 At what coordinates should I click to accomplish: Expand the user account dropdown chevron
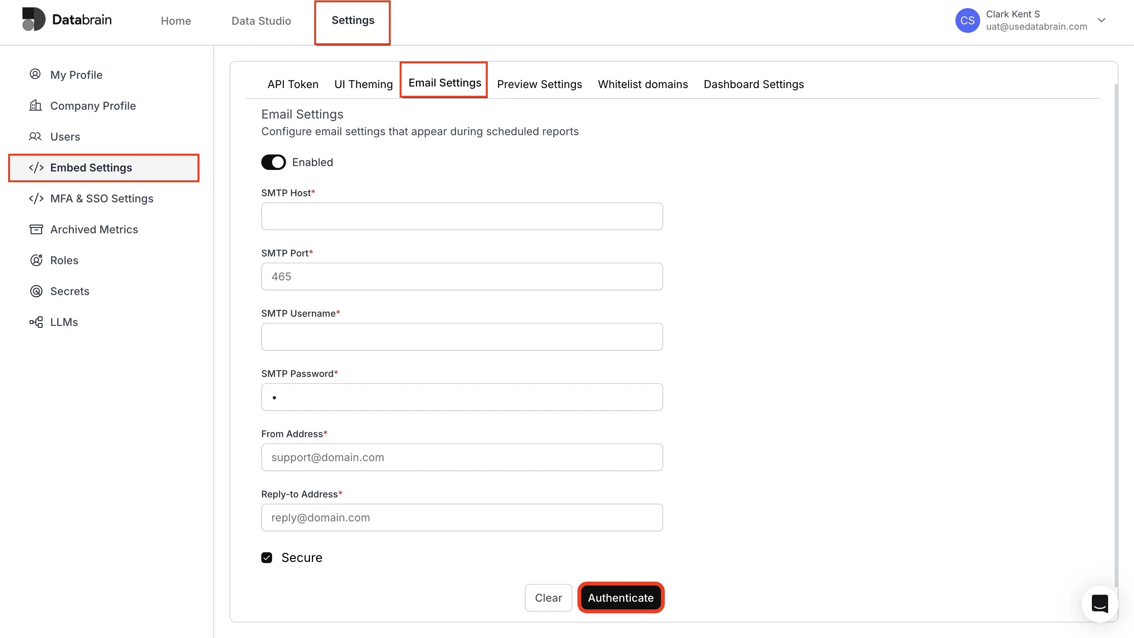click(1102, 20)
